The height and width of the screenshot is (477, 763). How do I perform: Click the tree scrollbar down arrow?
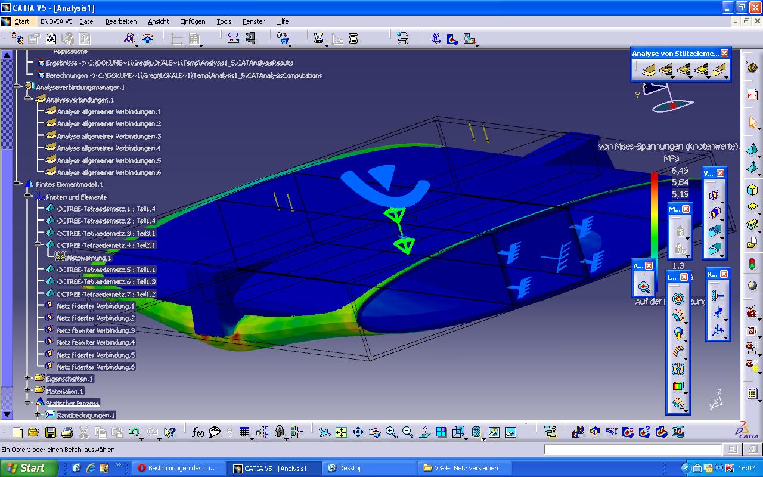[x=7, y=414]
